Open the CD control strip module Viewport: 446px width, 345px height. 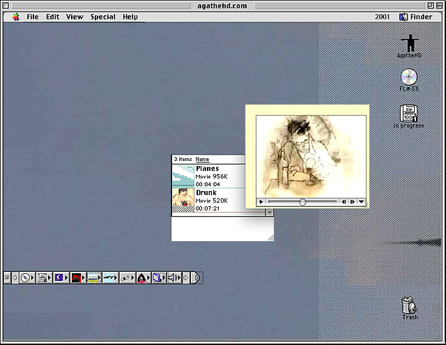25,277
